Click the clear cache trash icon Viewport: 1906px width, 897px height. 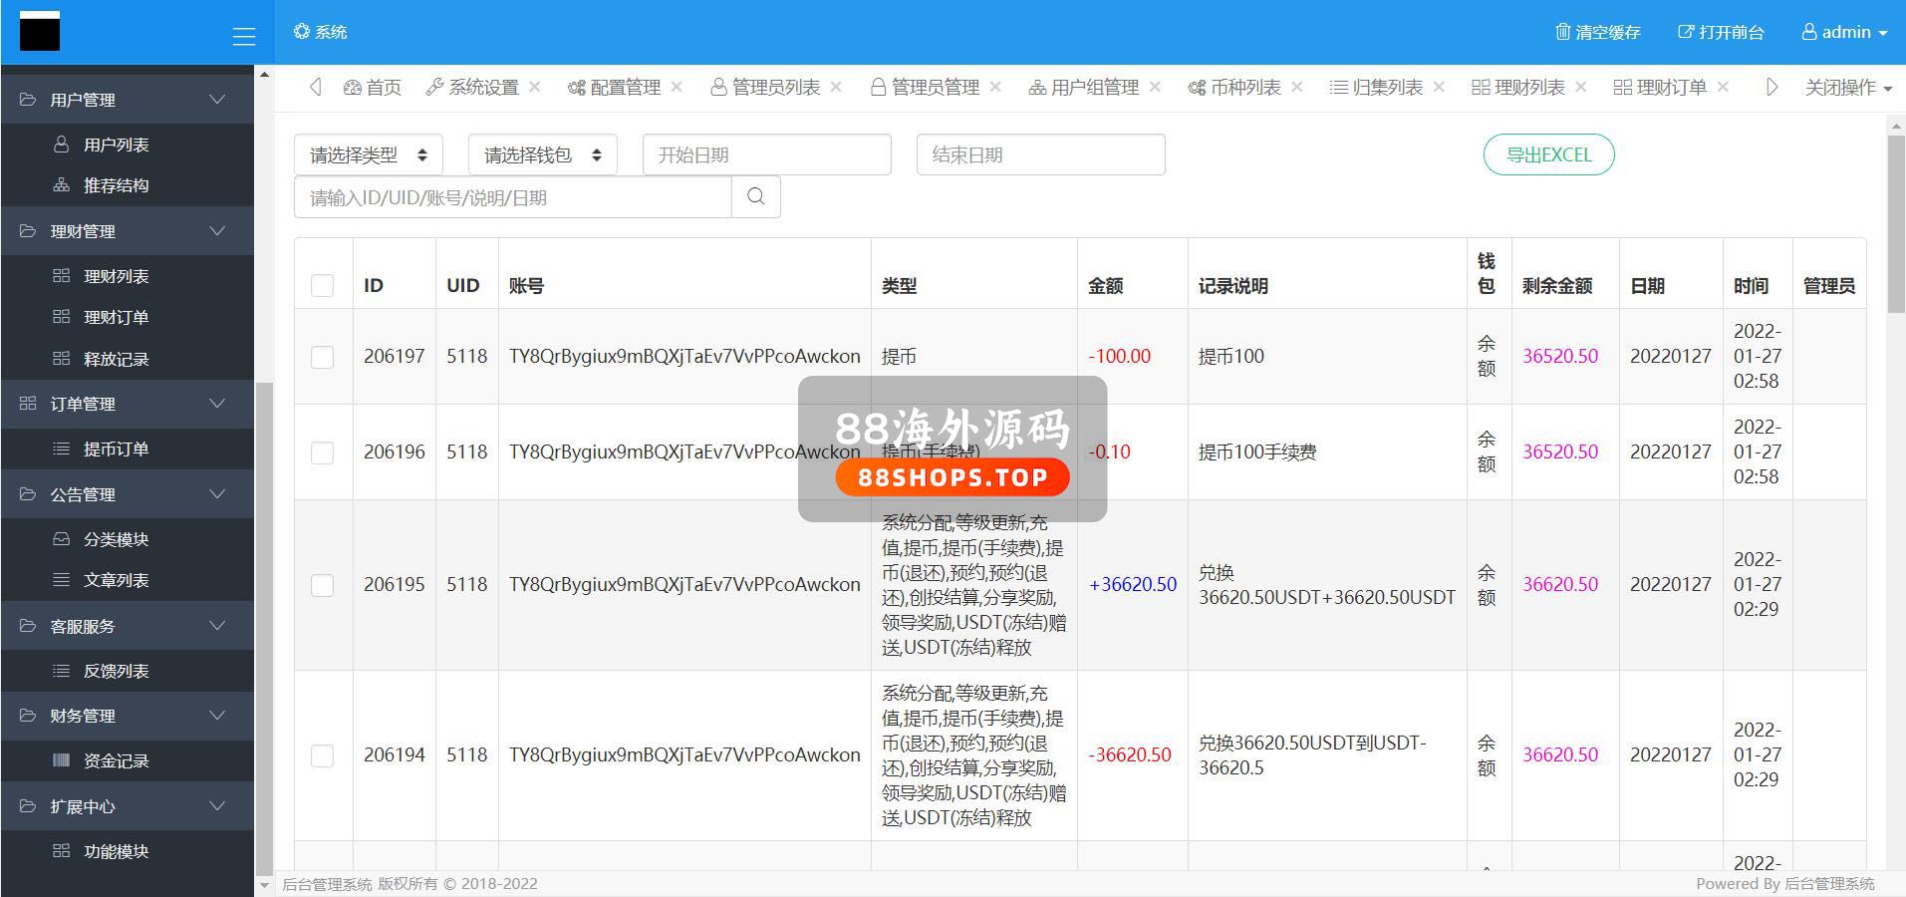click(1562, 32)
